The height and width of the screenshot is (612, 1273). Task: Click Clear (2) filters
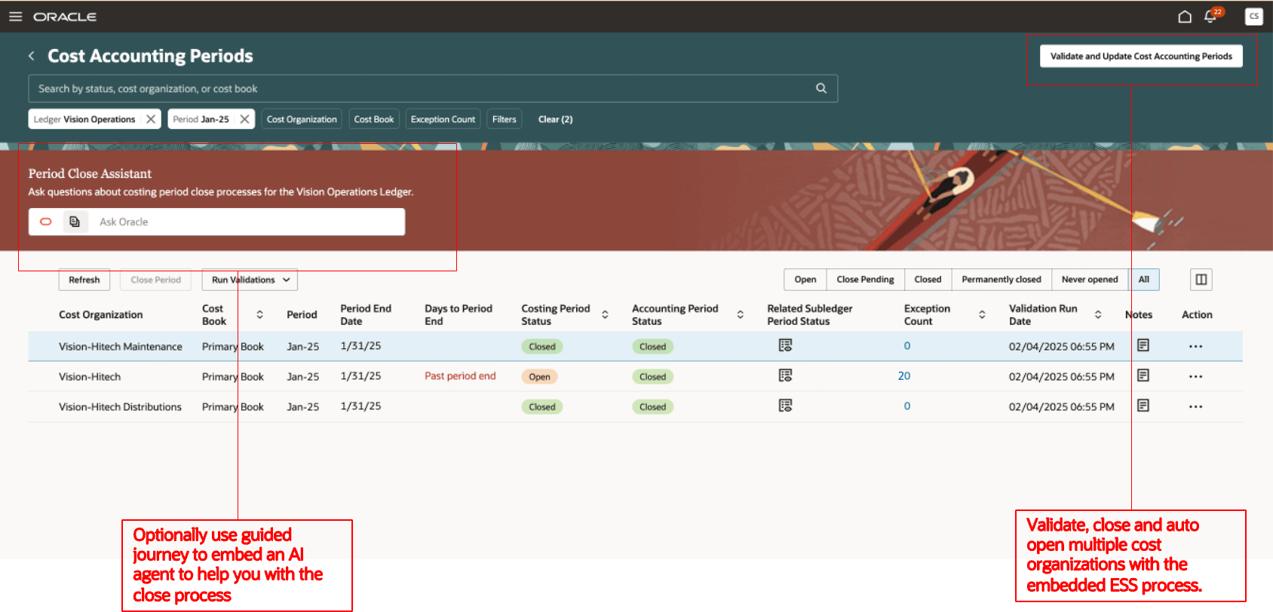point(555,119)
